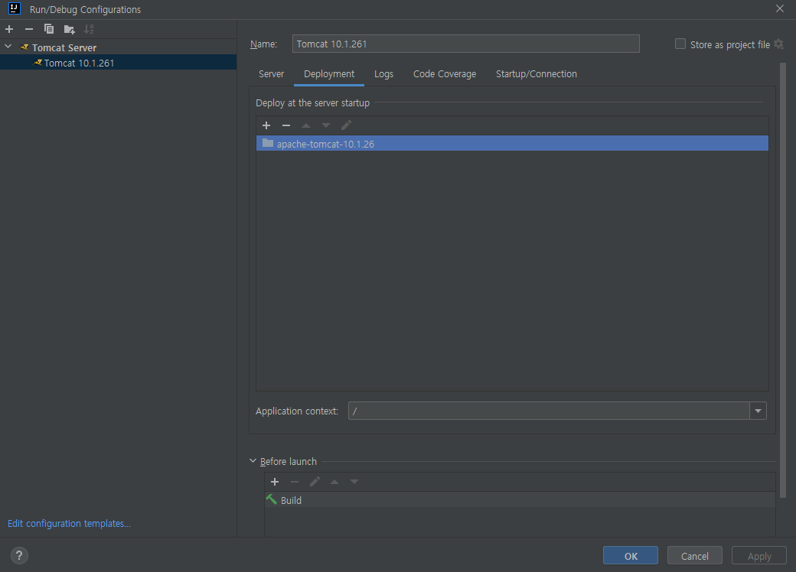This screenshot has width=796, height=572.
Task: Click the Apply button
Action: click(x=759, y=556)
